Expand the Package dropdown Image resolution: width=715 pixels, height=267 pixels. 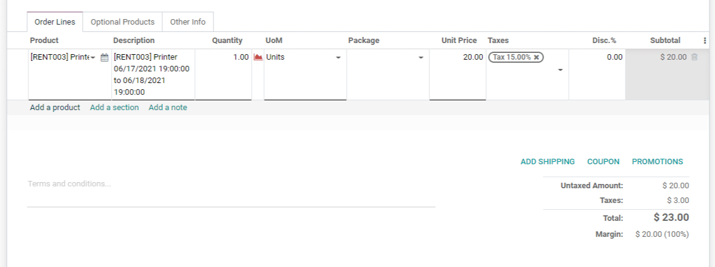click(x=421, y=57)
